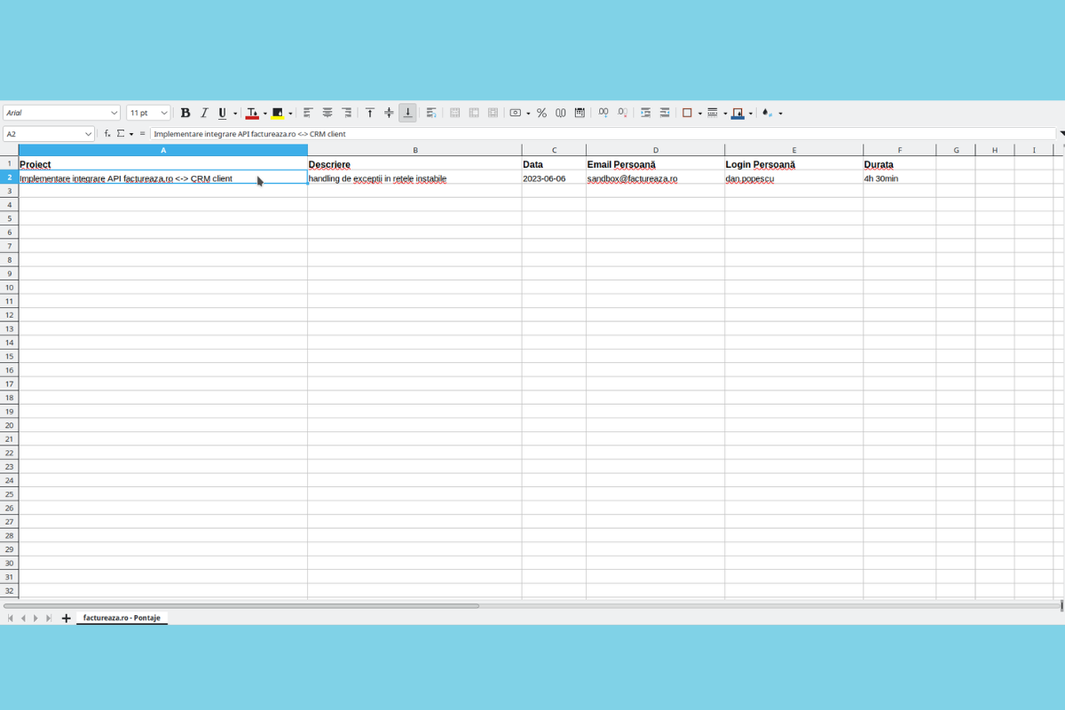Apply italic formatting
This screenshot has height=710, width=1065.
click(203, 113)
